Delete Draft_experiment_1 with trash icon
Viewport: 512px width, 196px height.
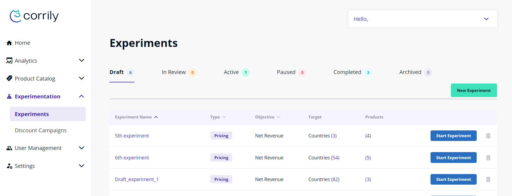click(488, 179)
